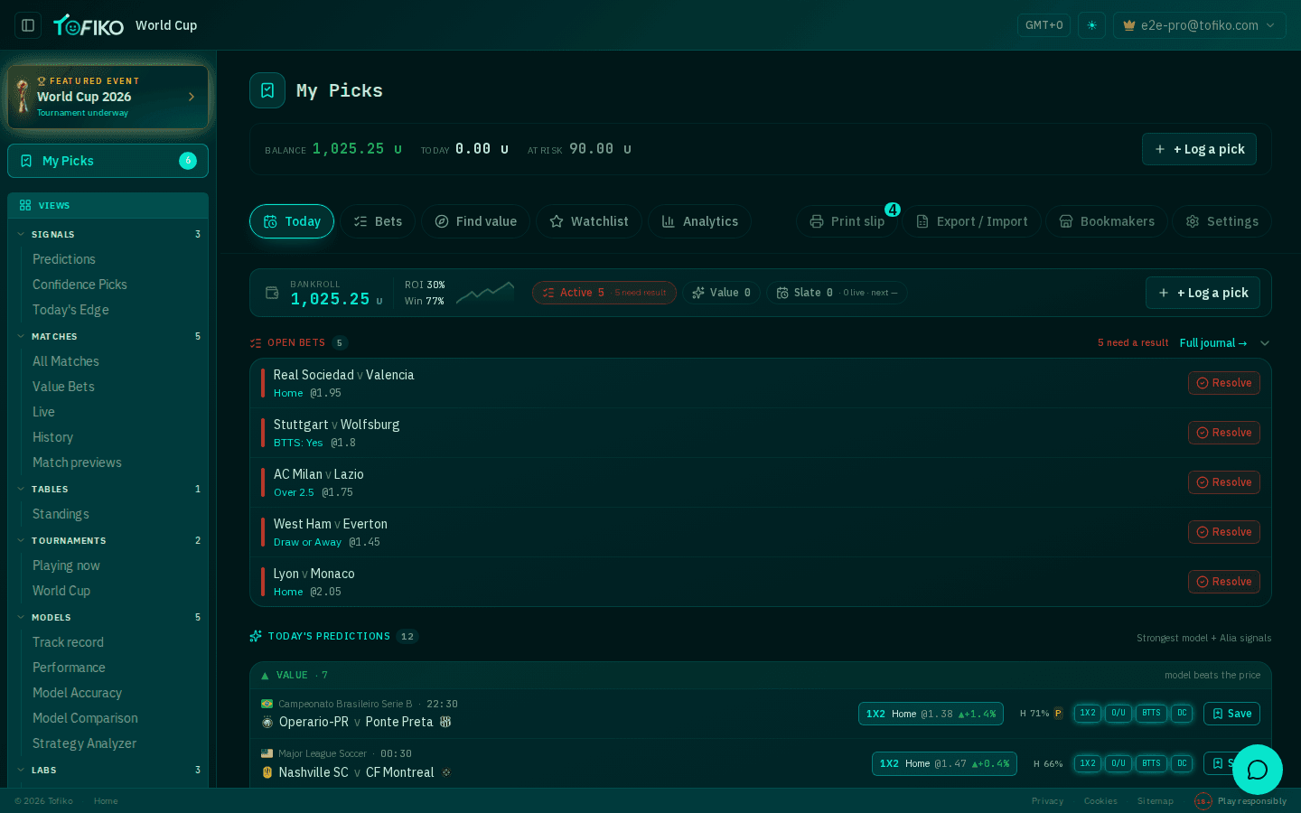Open Settings tab
1301x813 pixels.
point(1221,221)
